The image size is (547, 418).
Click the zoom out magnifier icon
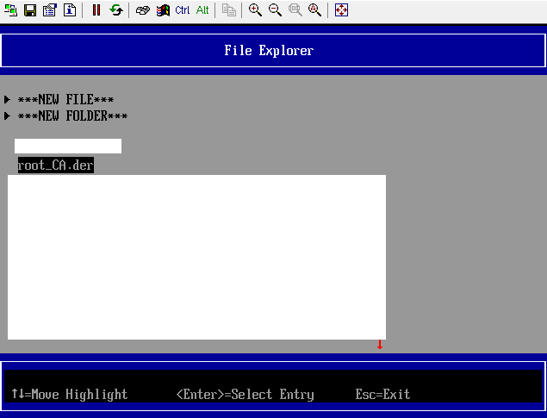point(275,10)
